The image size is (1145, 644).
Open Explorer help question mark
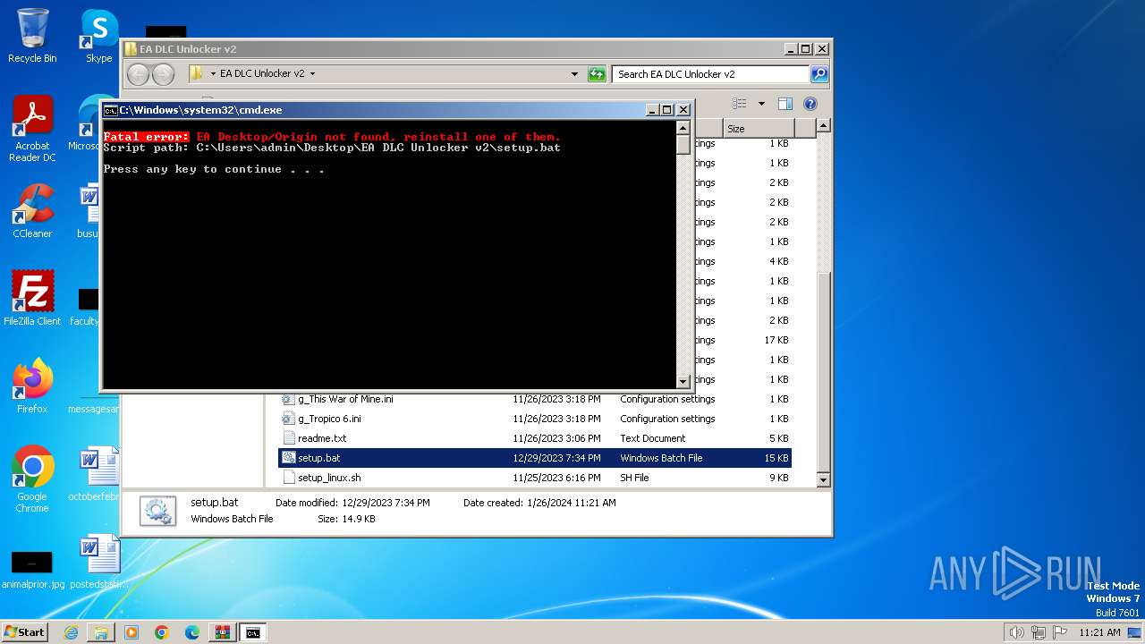tap(810, 104)
